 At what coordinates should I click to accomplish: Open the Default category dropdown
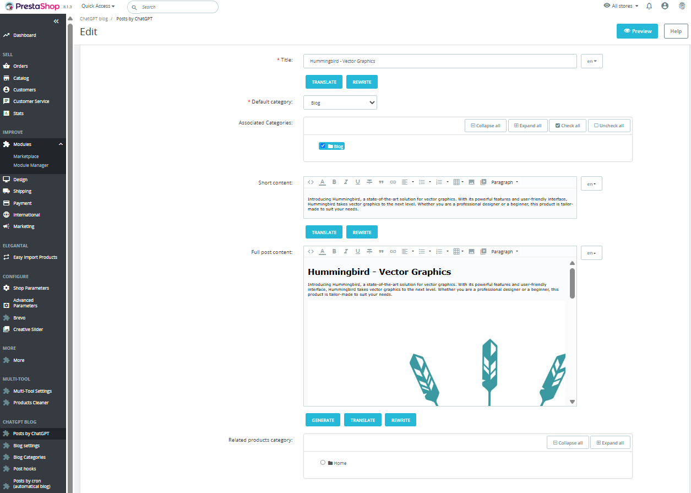tap(340, 102)
